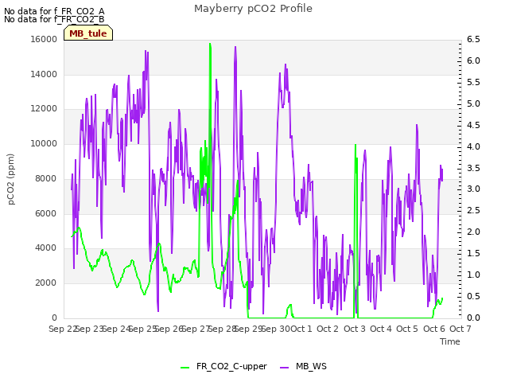Viewport: 509px width, 382px height.
Task: Click the 'No data for f_FR_CO2_A' message
Action: point(54,11)
